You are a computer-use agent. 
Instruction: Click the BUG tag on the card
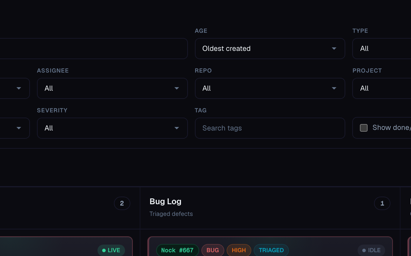(213, 250)
